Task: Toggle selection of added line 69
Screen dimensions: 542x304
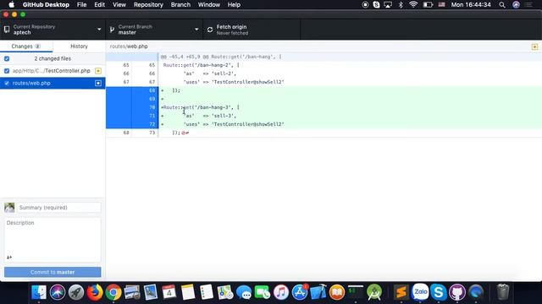Action: pos(132,99)
